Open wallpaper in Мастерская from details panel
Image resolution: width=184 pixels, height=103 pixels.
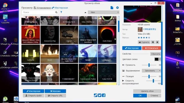pyautogui.click(x=132, y=48)
